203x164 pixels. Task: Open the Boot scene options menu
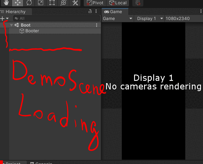[x=97, y=25]
